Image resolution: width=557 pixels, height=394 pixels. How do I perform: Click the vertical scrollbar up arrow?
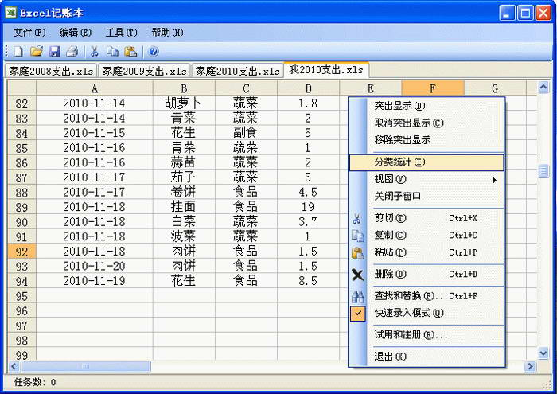543,87
